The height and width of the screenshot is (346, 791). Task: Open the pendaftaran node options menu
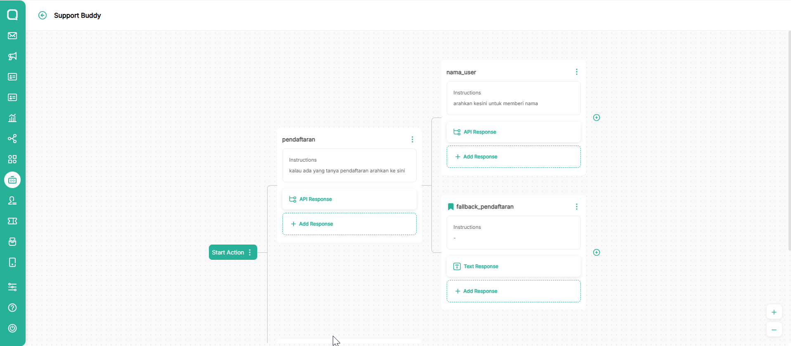(x=412, y=139)
